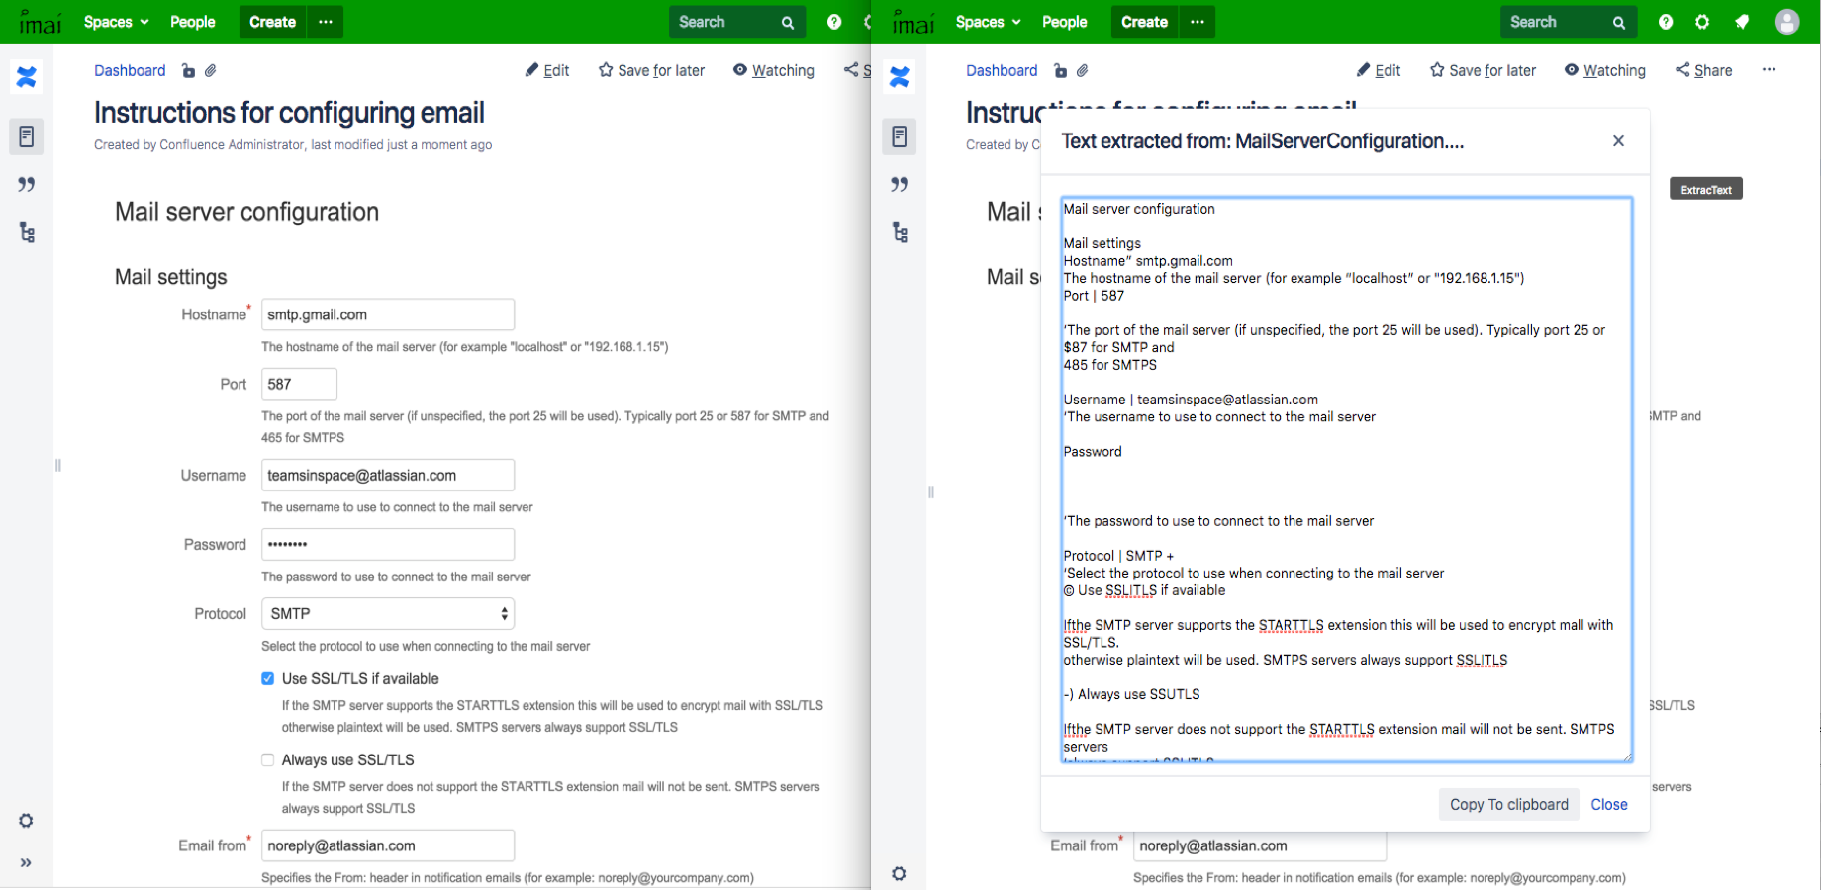1821x890 pixels.
Task: Click Username field in left window
Action: 388,475
